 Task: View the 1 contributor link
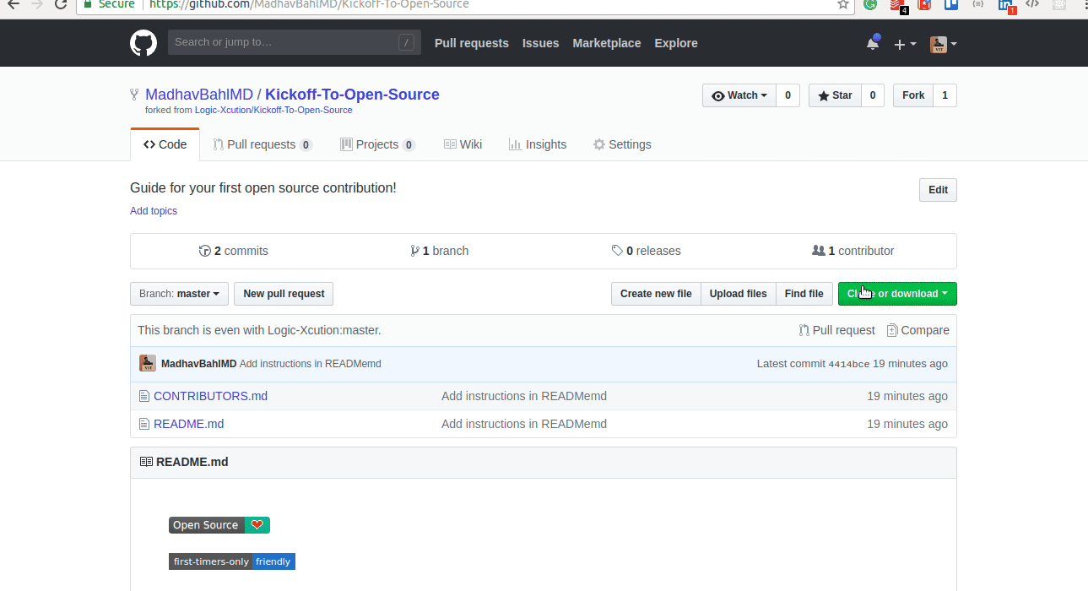853,251
